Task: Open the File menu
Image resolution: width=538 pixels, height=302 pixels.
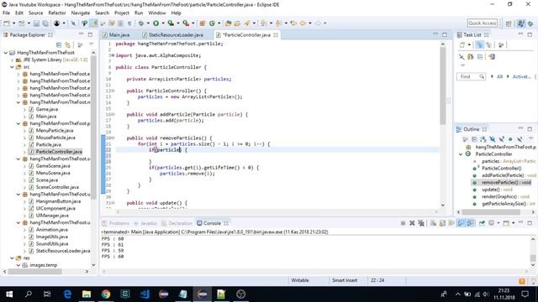Action: 6,13
